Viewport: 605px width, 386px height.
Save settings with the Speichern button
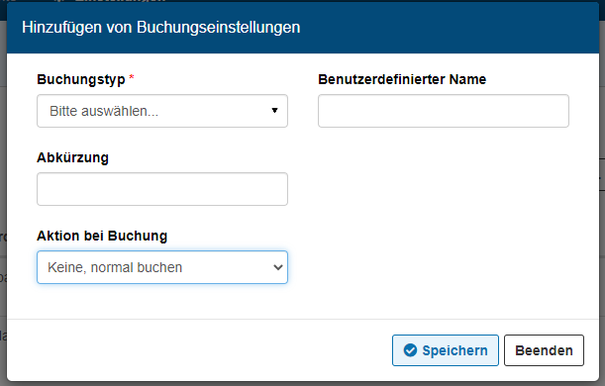pos(446,350)
